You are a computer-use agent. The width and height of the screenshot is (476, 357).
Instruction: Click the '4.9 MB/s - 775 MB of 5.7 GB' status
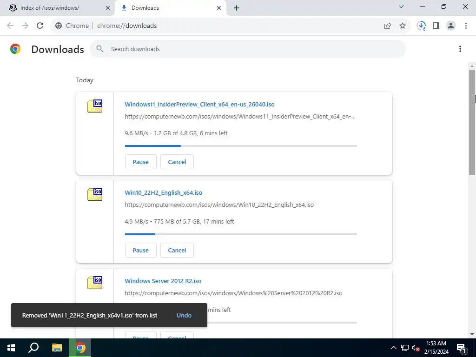coord(179,221)
